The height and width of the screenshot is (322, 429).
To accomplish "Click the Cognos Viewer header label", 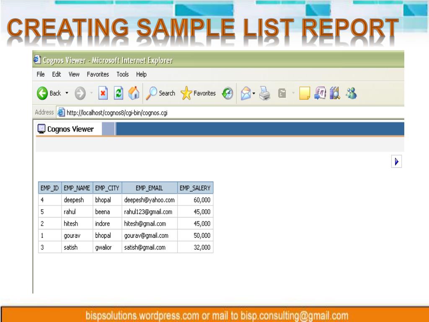I will click(x=70, y=129).
